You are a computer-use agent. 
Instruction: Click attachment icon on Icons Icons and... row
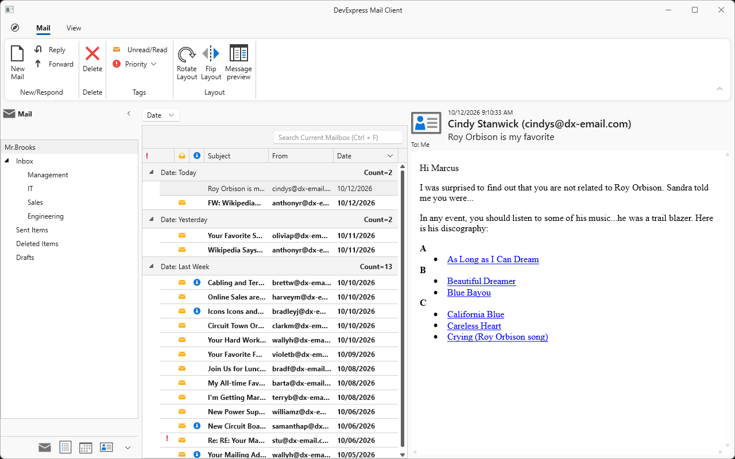[x=197, y=311]
